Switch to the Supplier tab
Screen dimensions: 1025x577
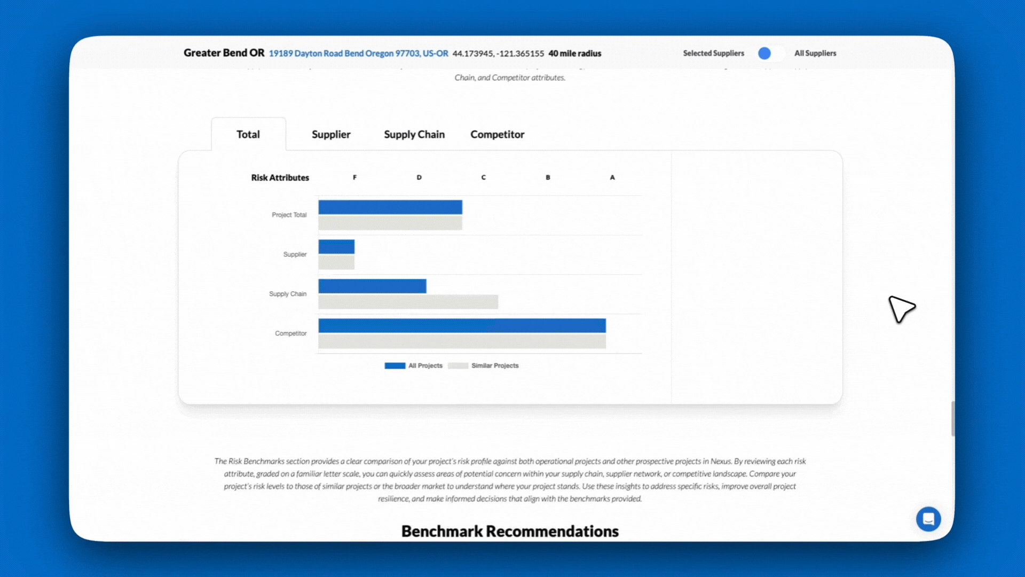click(x=331, y=135)
